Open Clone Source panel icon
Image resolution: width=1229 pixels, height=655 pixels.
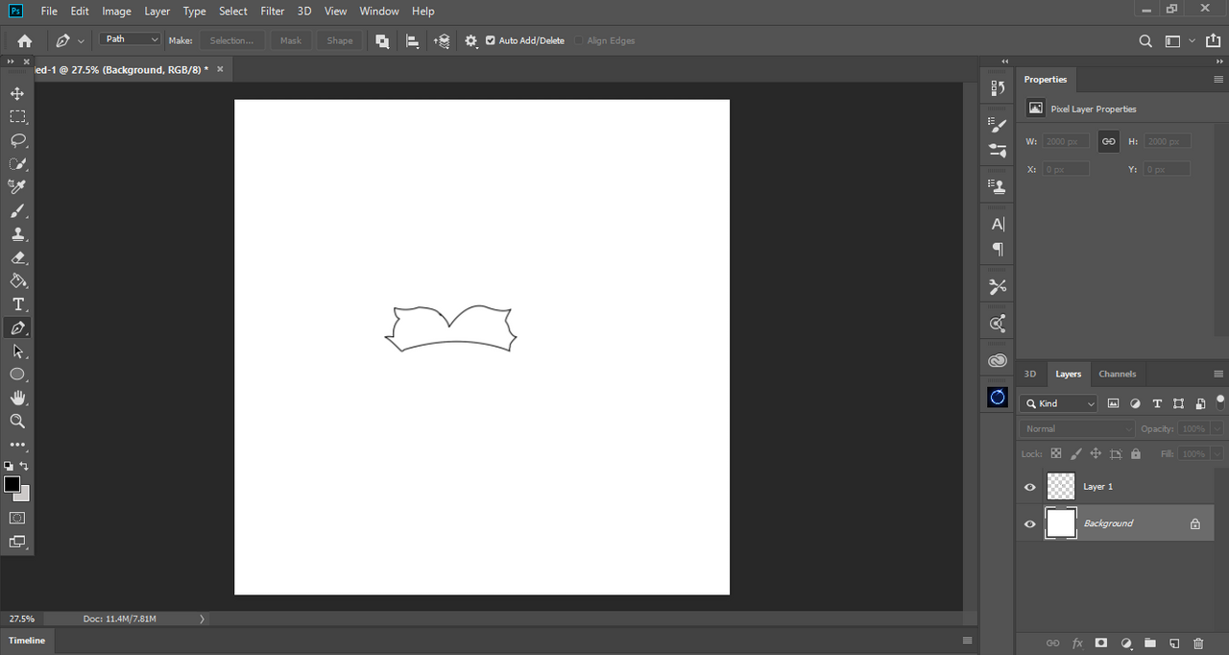998,186
